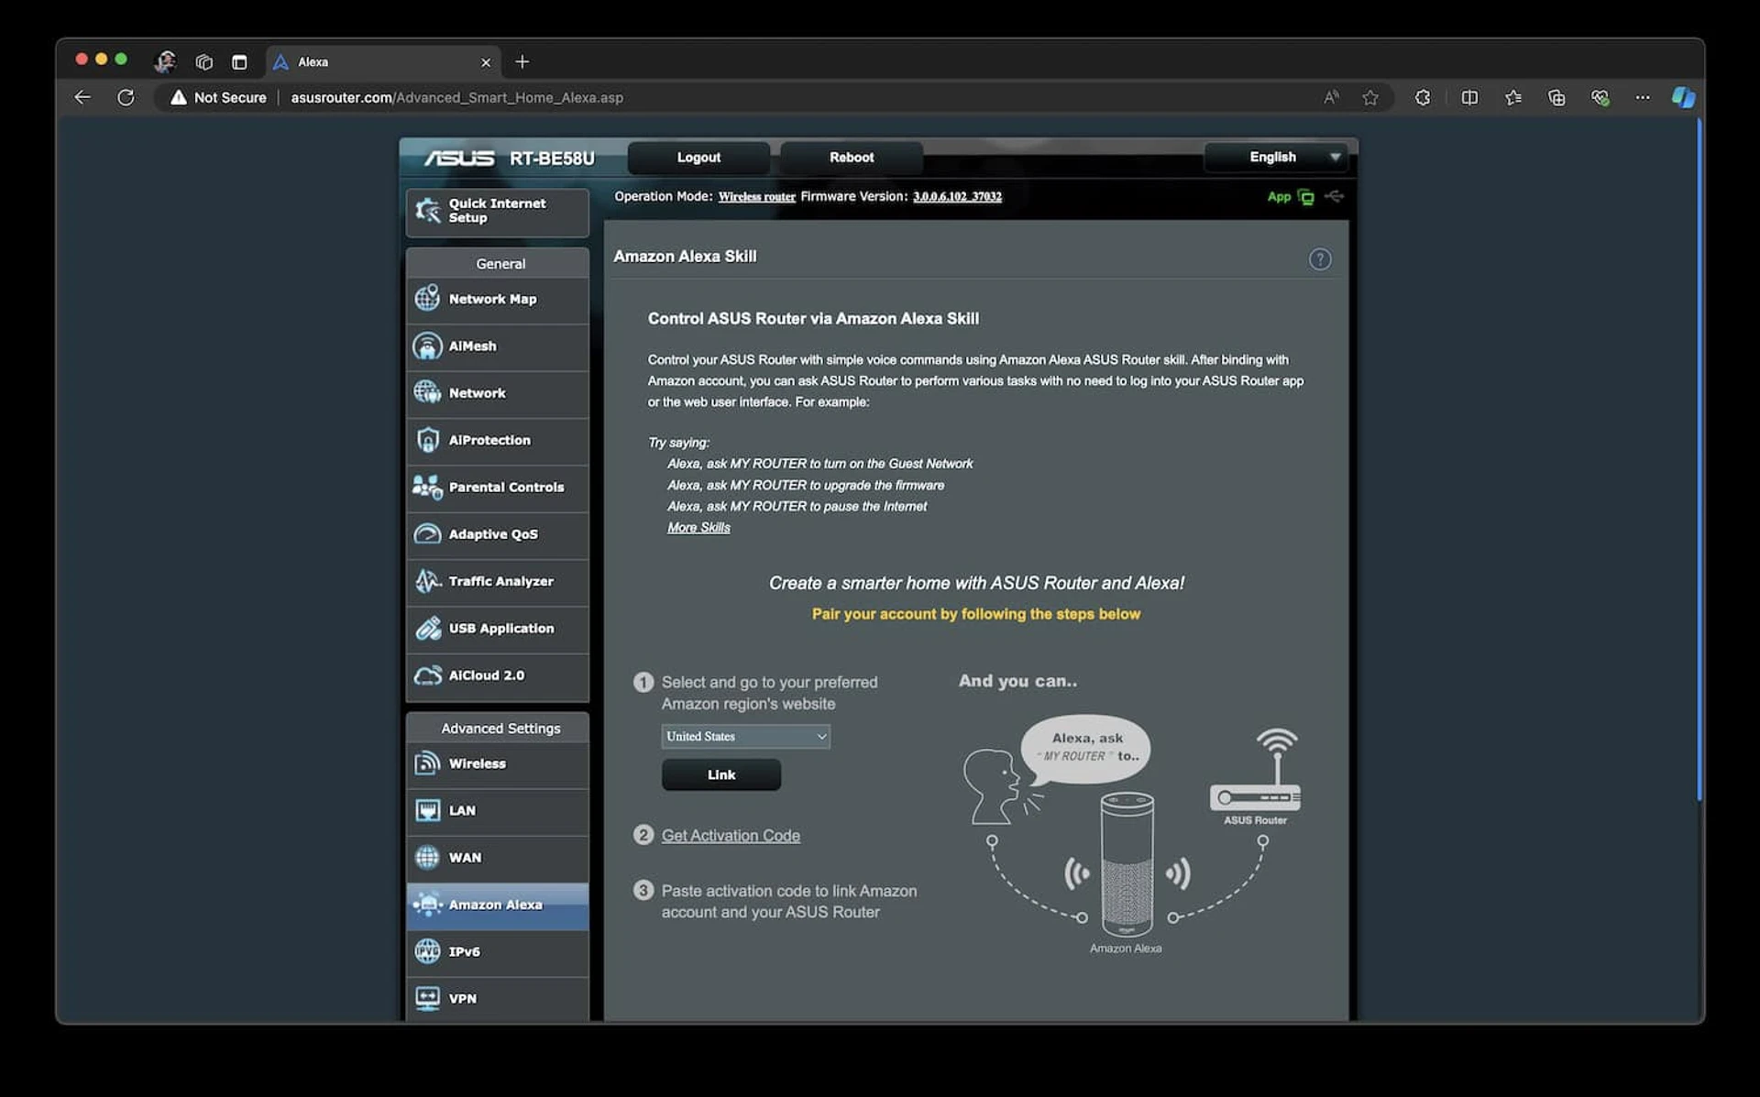Image resolution: width=1760 pixels, height=1097 pixels.
Task: Open browser extensions icon
Action: pos(1423,97)
